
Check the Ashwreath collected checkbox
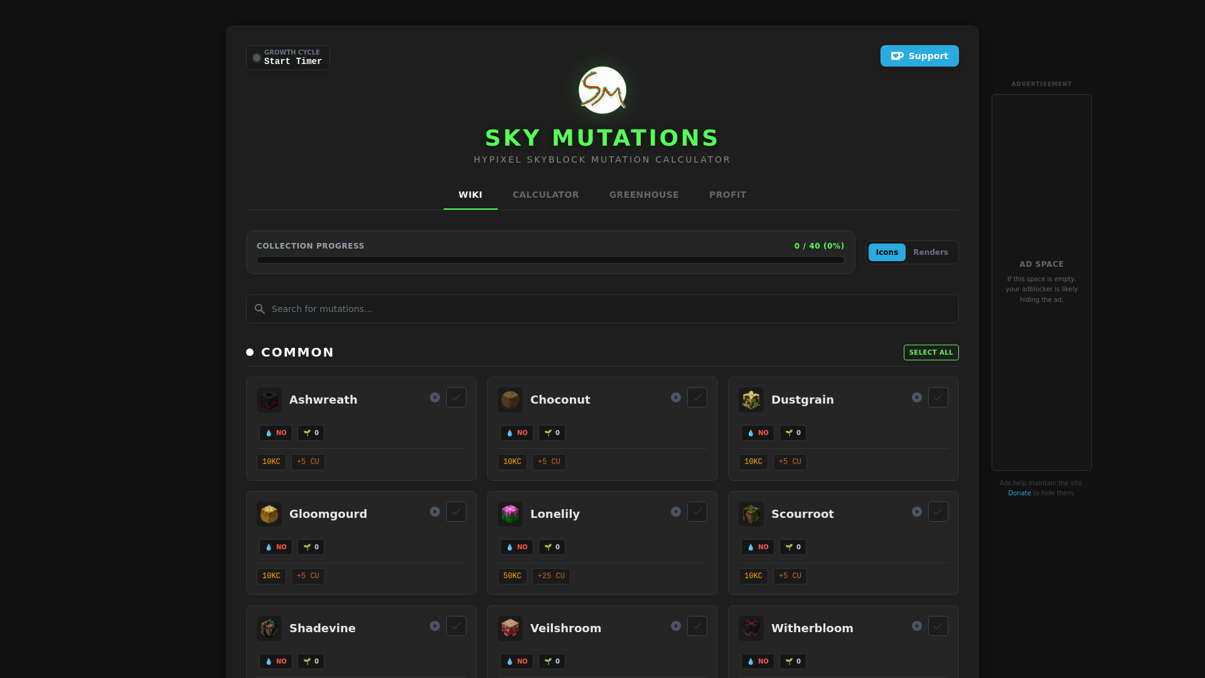(x=456, y=397)
